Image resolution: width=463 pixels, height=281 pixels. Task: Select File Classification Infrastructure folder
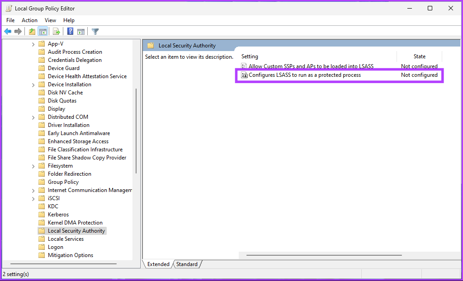click(85, 150)
